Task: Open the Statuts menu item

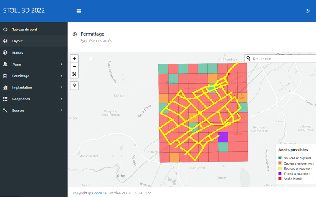Action: (x=18, y=53)
